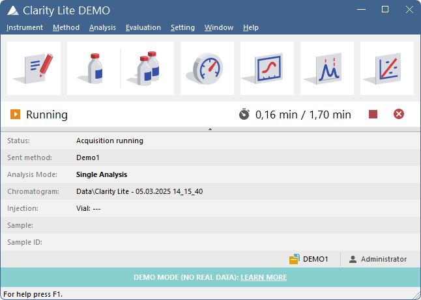421x300 pixels.
Task: Open the Window menu
Action: click(x=219, y=27)
